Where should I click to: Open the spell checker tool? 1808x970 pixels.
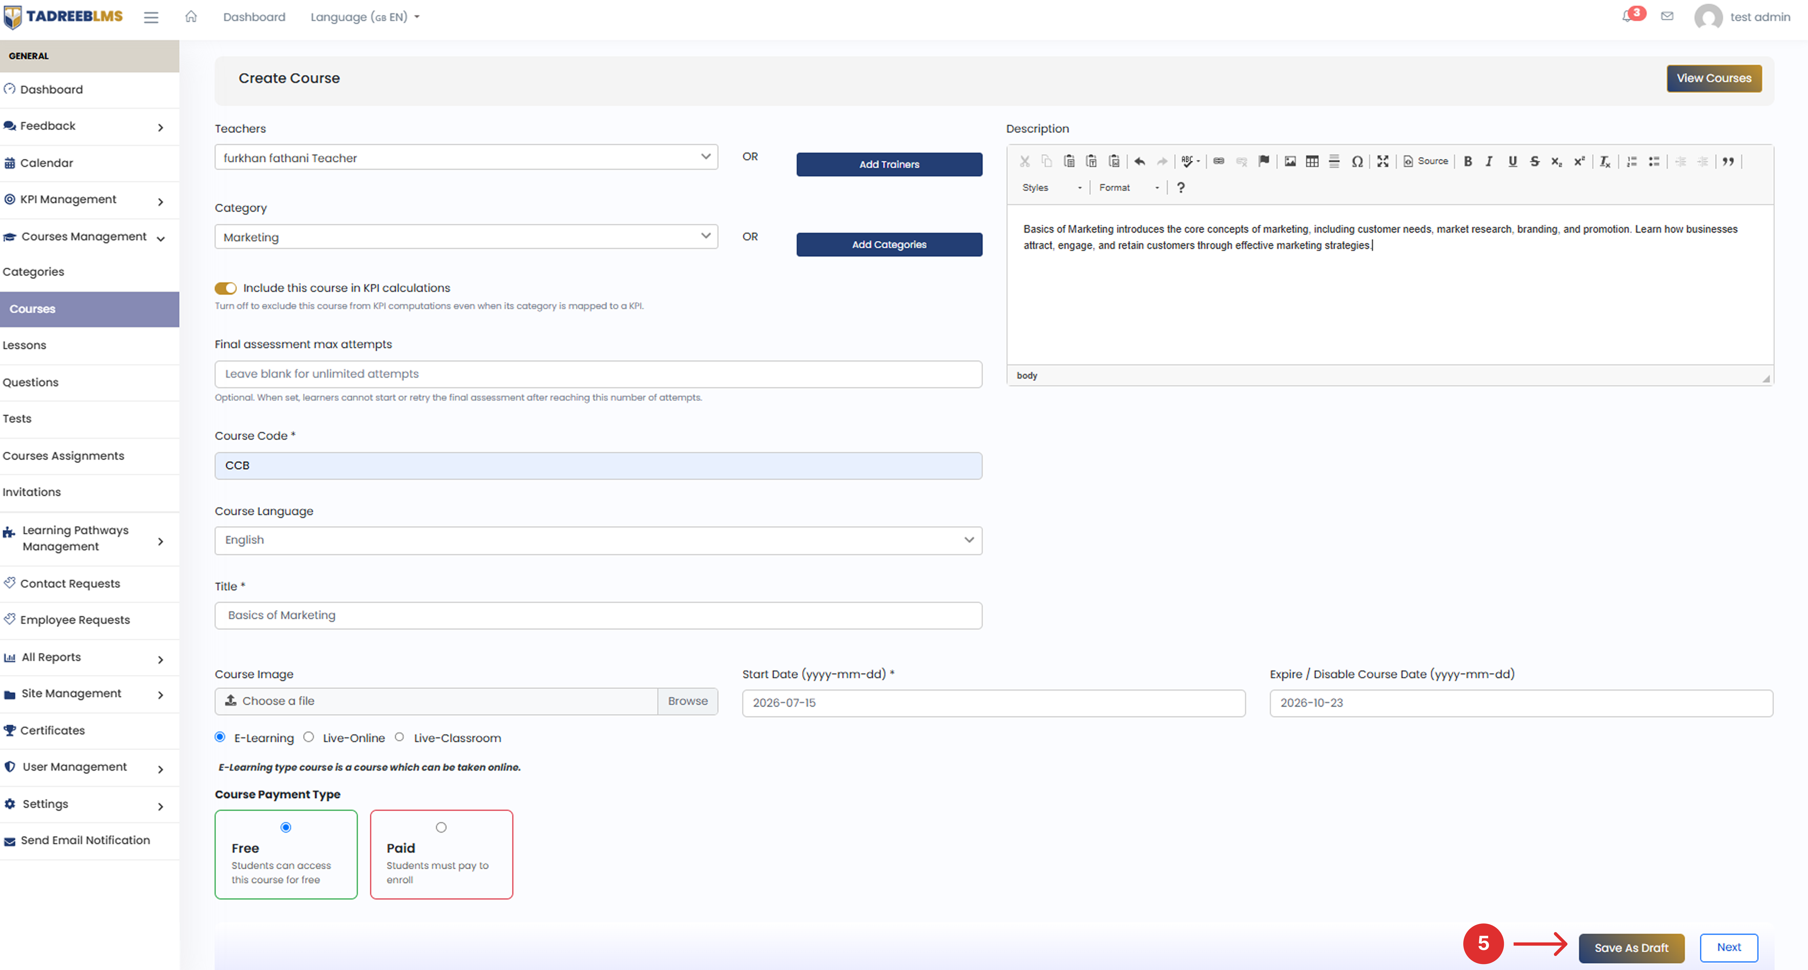pos(1190,161)
